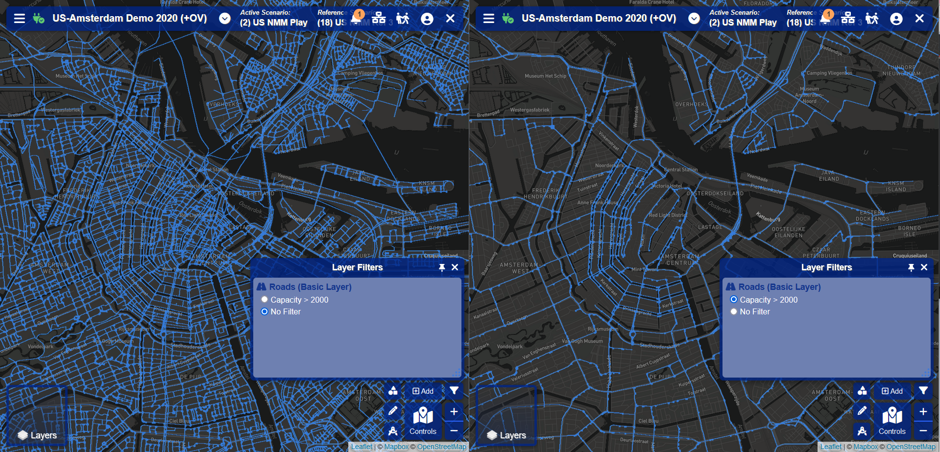
Task: Click project title US-Amsterdam Demo 2020 in right view
Action: click(599, 18)
